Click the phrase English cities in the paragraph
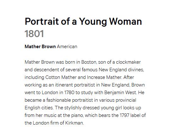Screen dimensions: 173x135 pyautogui.click(x=39, y=108)
